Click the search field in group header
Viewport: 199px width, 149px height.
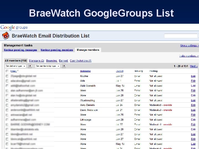click(181, 36)
